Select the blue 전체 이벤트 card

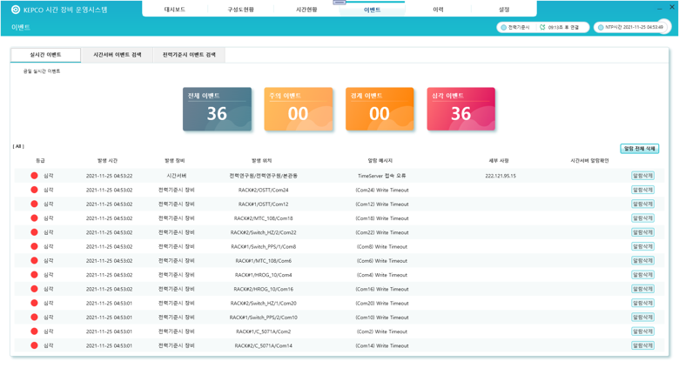pos(217,109)
